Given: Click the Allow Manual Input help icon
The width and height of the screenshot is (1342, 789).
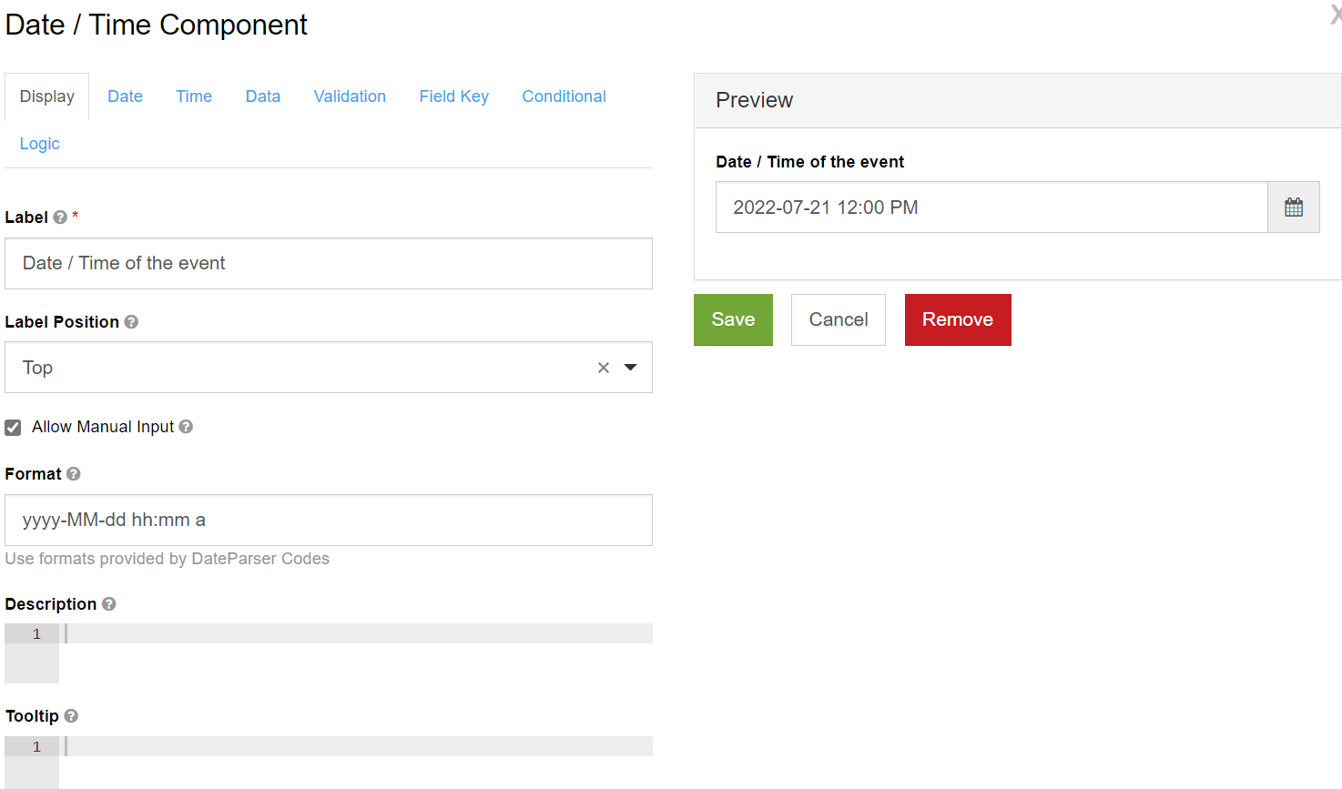Looking at the screenshot, I should tap(186, 427).
